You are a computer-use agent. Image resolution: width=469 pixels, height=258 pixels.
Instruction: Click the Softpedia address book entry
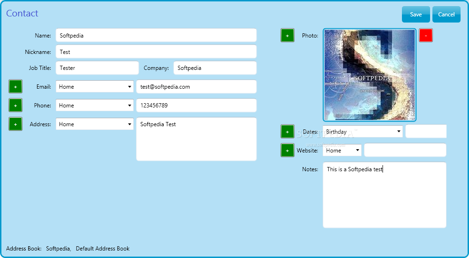pyautogui.click(x=58, y=249)
